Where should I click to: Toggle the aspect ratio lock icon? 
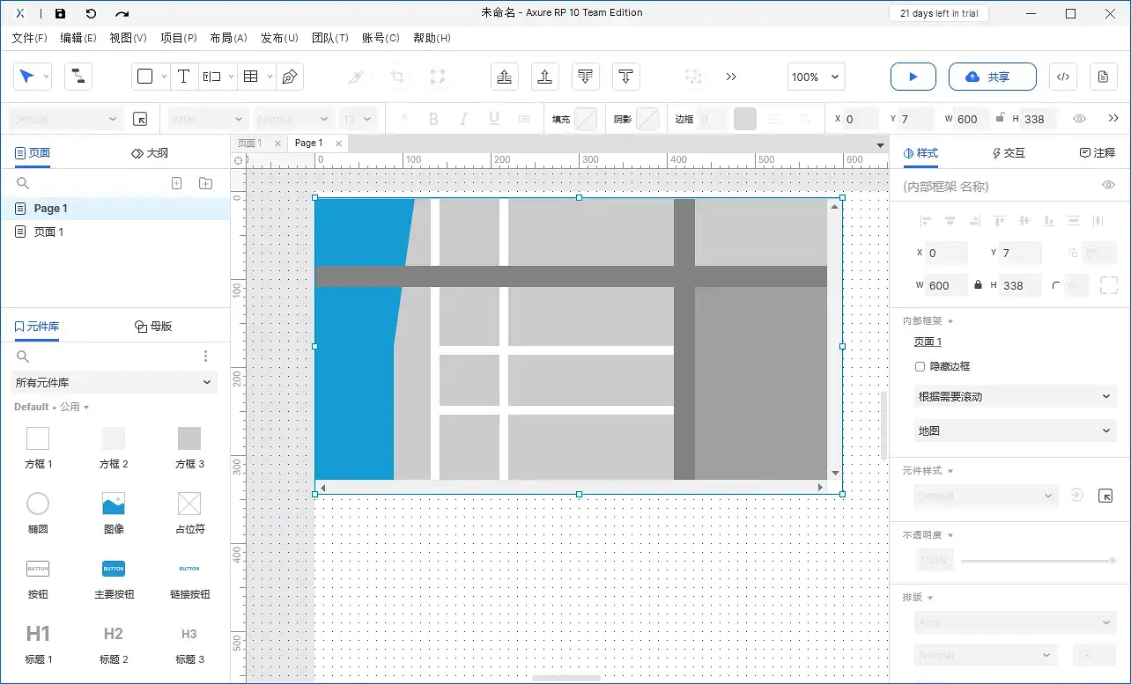[978, 285]
